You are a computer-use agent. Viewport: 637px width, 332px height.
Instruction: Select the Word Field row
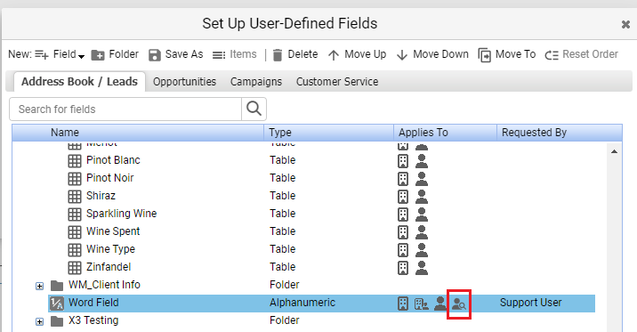click(x=321, y=304)
